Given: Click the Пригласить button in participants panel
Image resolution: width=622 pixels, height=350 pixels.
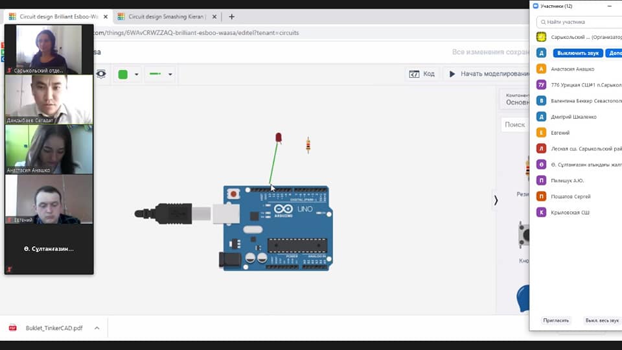Looking at the screenshot, I should coord(556,320).
